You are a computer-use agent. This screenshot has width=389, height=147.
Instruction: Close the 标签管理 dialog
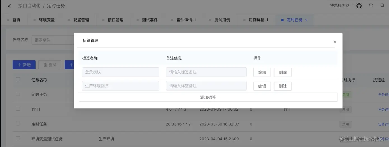pyautogui.click(x=335, y=42)
